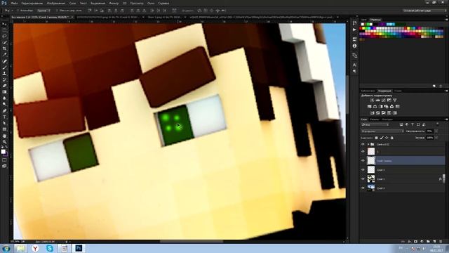
Task: Select the Path Selection tool
Action: [4, 123]
